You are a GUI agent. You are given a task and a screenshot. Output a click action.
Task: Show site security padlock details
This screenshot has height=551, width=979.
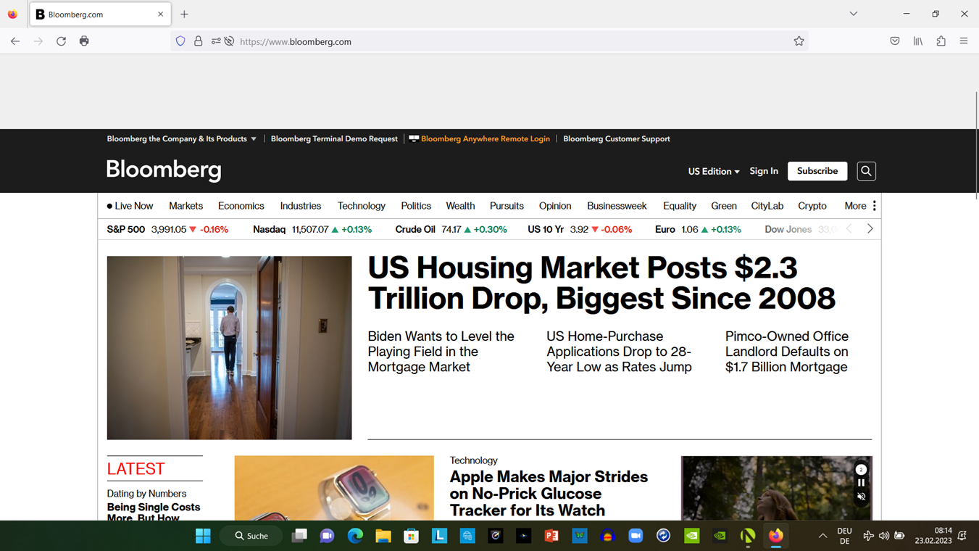tap(198, 41)
